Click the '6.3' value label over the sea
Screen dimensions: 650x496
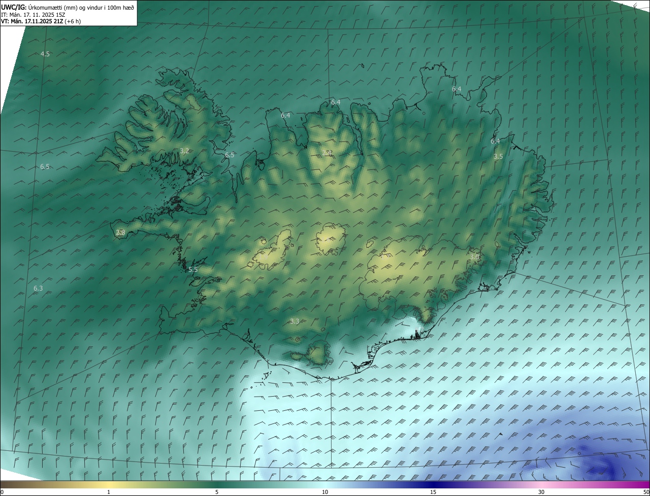(38, 288)
